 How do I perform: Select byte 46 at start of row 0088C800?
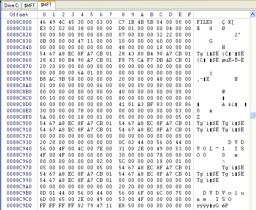point(43,22)
